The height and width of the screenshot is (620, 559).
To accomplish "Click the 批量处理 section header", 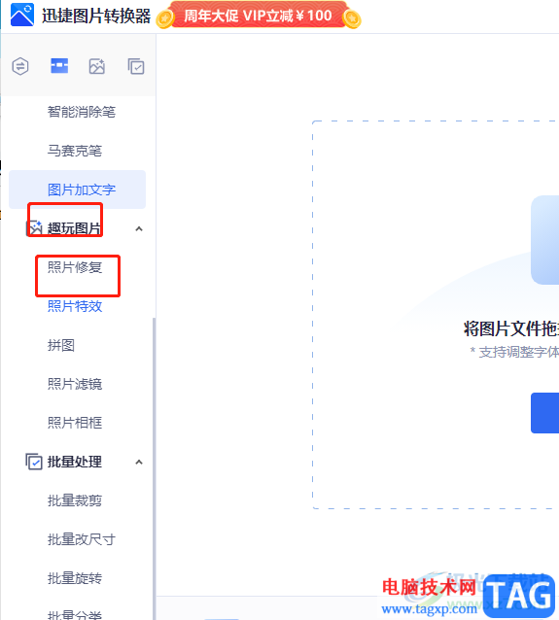I will pyautogui.click(x=75, y=462).
